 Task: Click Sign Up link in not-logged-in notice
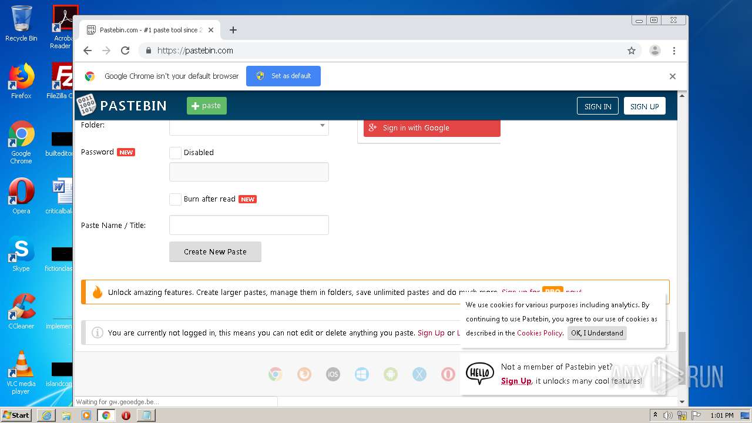431,333
